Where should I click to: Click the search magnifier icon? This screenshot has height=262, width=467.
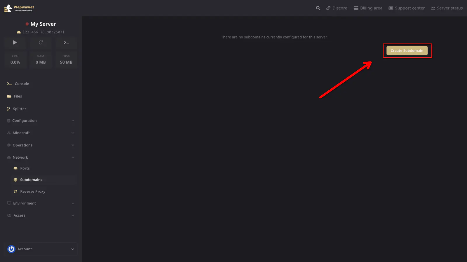pos(318,8)
